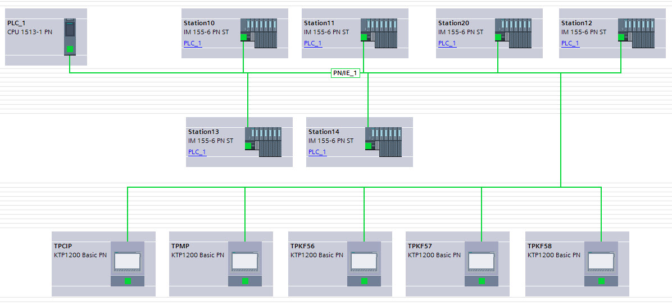Open the PLC_1 link under Station10
This screenshot has height=306, width=672.
pyautogui.click(x=192, y=43)
